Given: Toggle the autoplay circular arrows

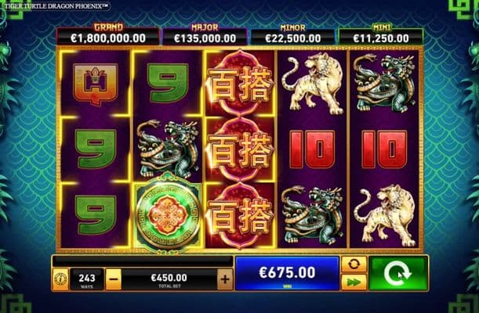Looking at the screenshot, I should click(354, 264).
